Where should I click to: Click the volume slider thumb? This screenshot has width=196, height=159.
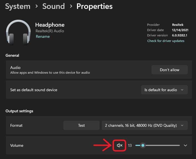coord(143,145)
